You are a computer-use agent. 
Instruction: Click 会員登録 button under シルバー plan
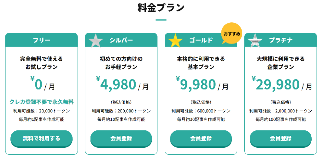click(x=121, y=139)
